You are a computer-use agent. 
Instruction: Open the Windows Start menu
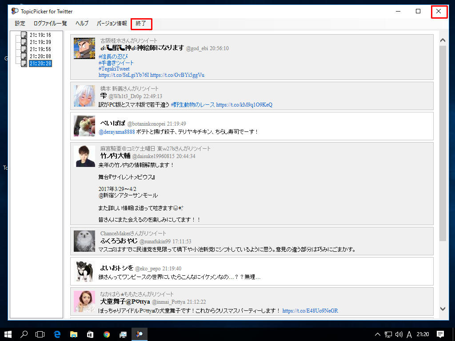point(8,334)
